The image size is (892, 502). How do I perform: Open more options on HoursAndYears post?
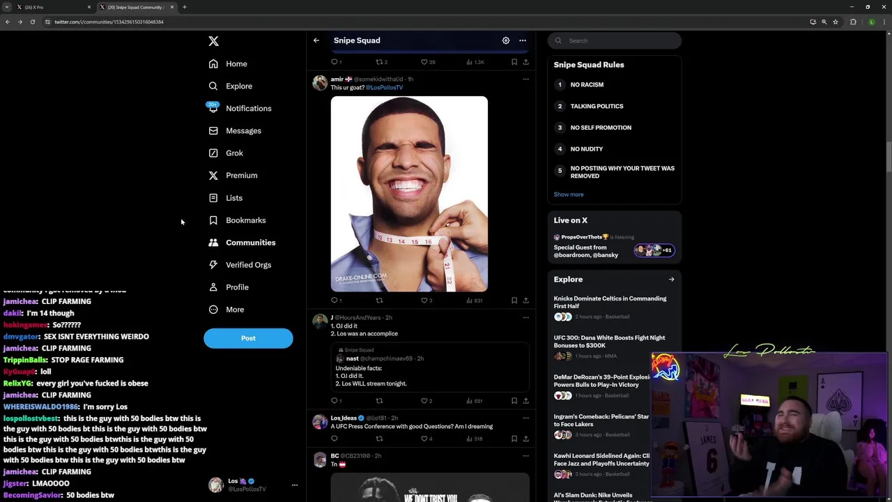click(x=525, y=317)
